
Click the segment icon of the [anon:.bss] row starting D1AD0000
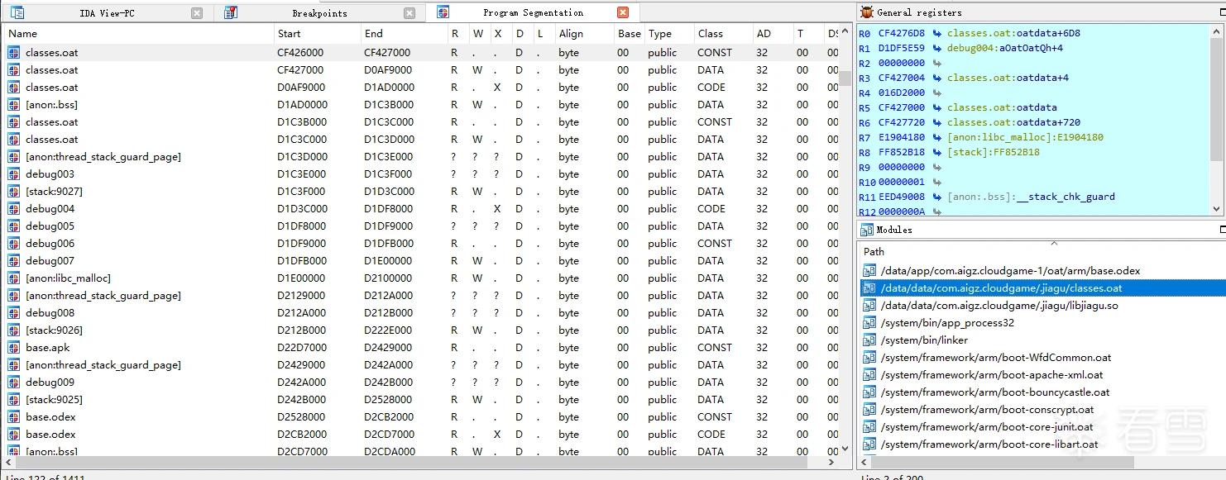pos(14,105)
